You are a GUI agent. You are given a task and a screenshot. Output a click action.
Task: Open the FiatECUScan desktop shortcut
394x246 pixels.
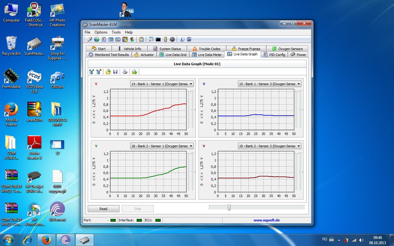click(34, 15)
